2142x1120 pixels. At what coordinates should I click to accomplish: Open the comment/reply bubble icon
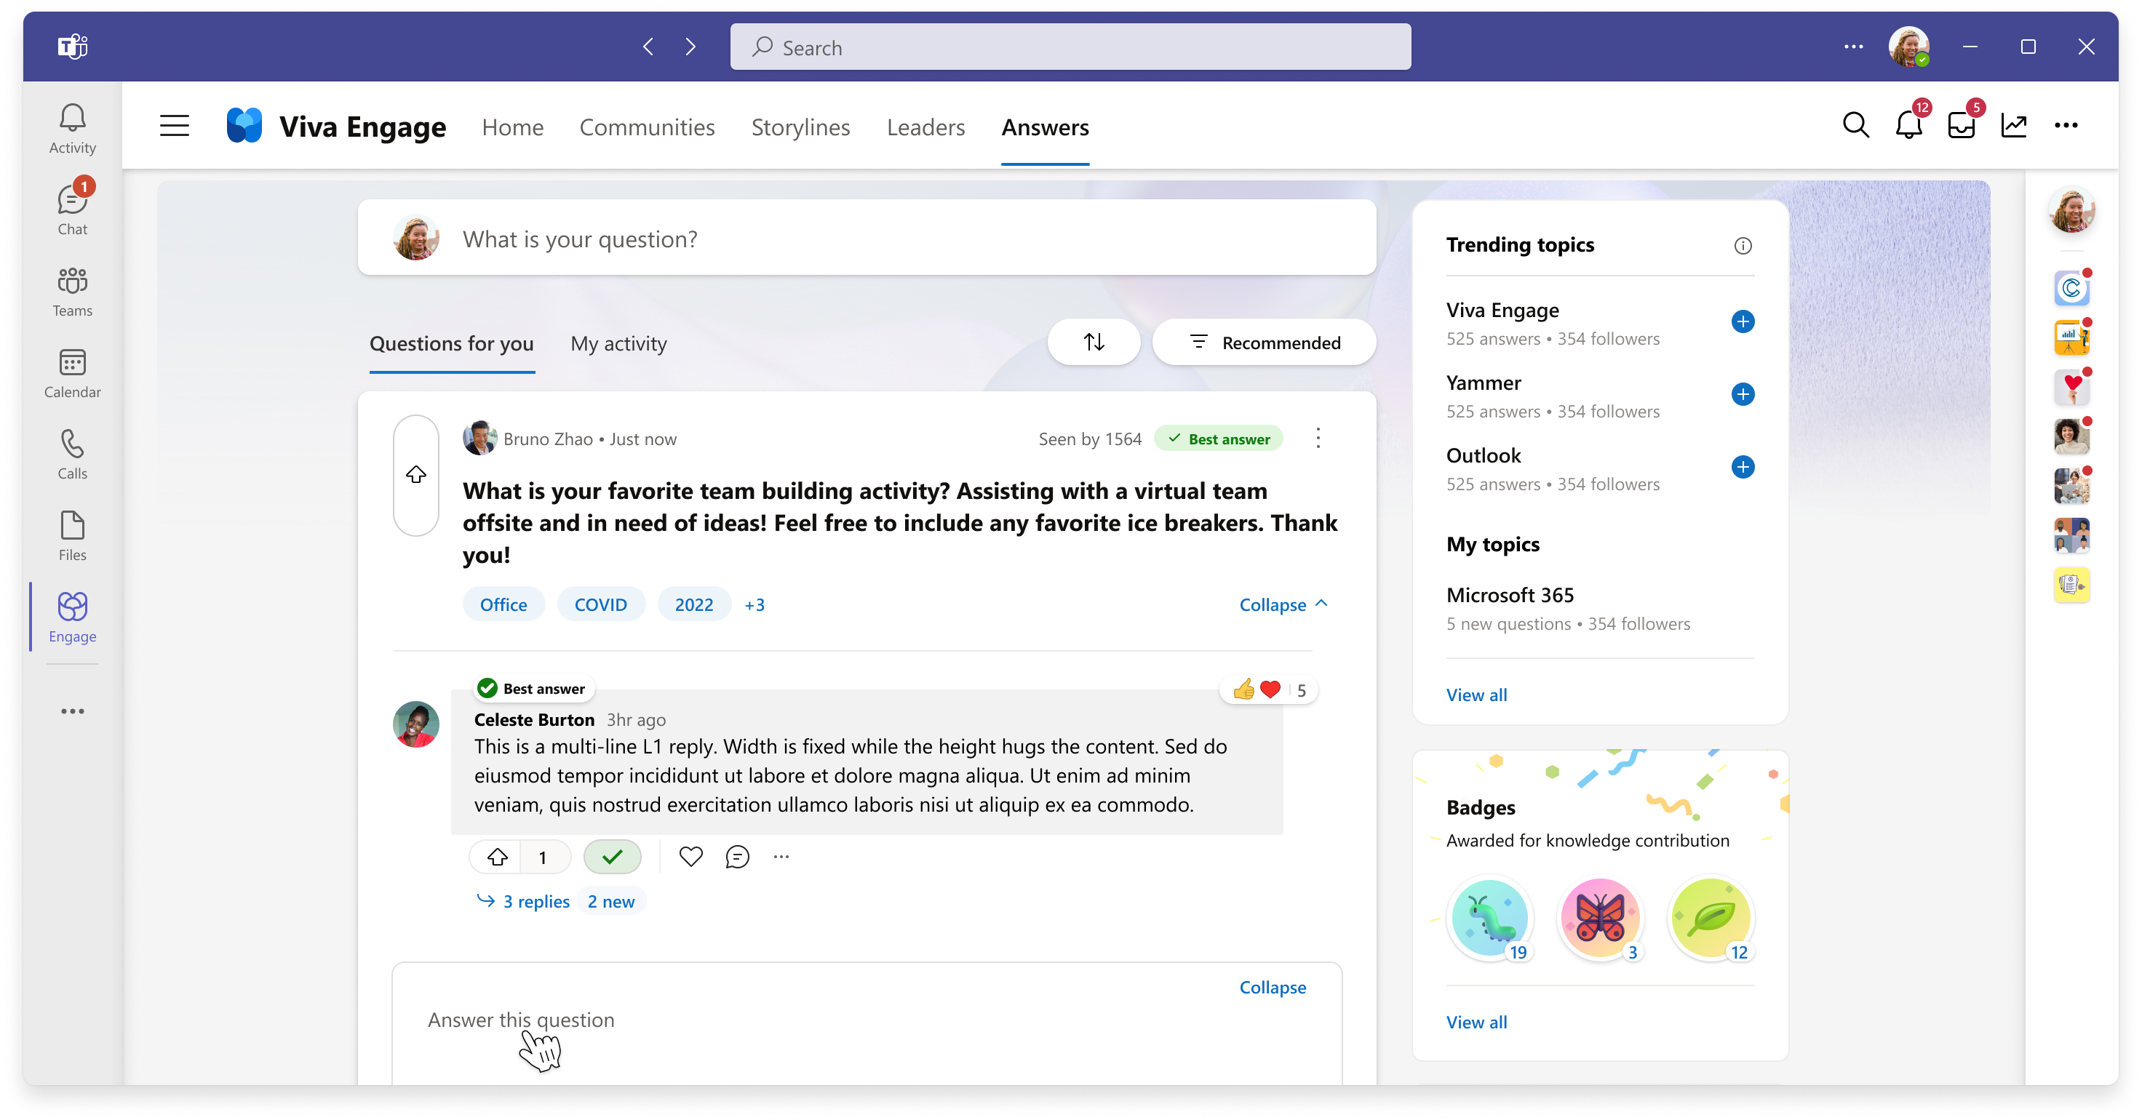736,857
